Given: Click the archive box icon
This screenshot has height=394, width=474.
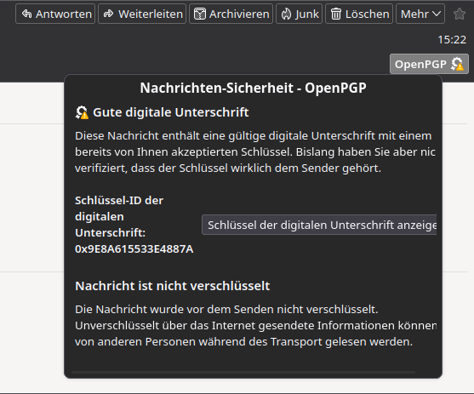Looking at the screenshot, I should [200, 14].
